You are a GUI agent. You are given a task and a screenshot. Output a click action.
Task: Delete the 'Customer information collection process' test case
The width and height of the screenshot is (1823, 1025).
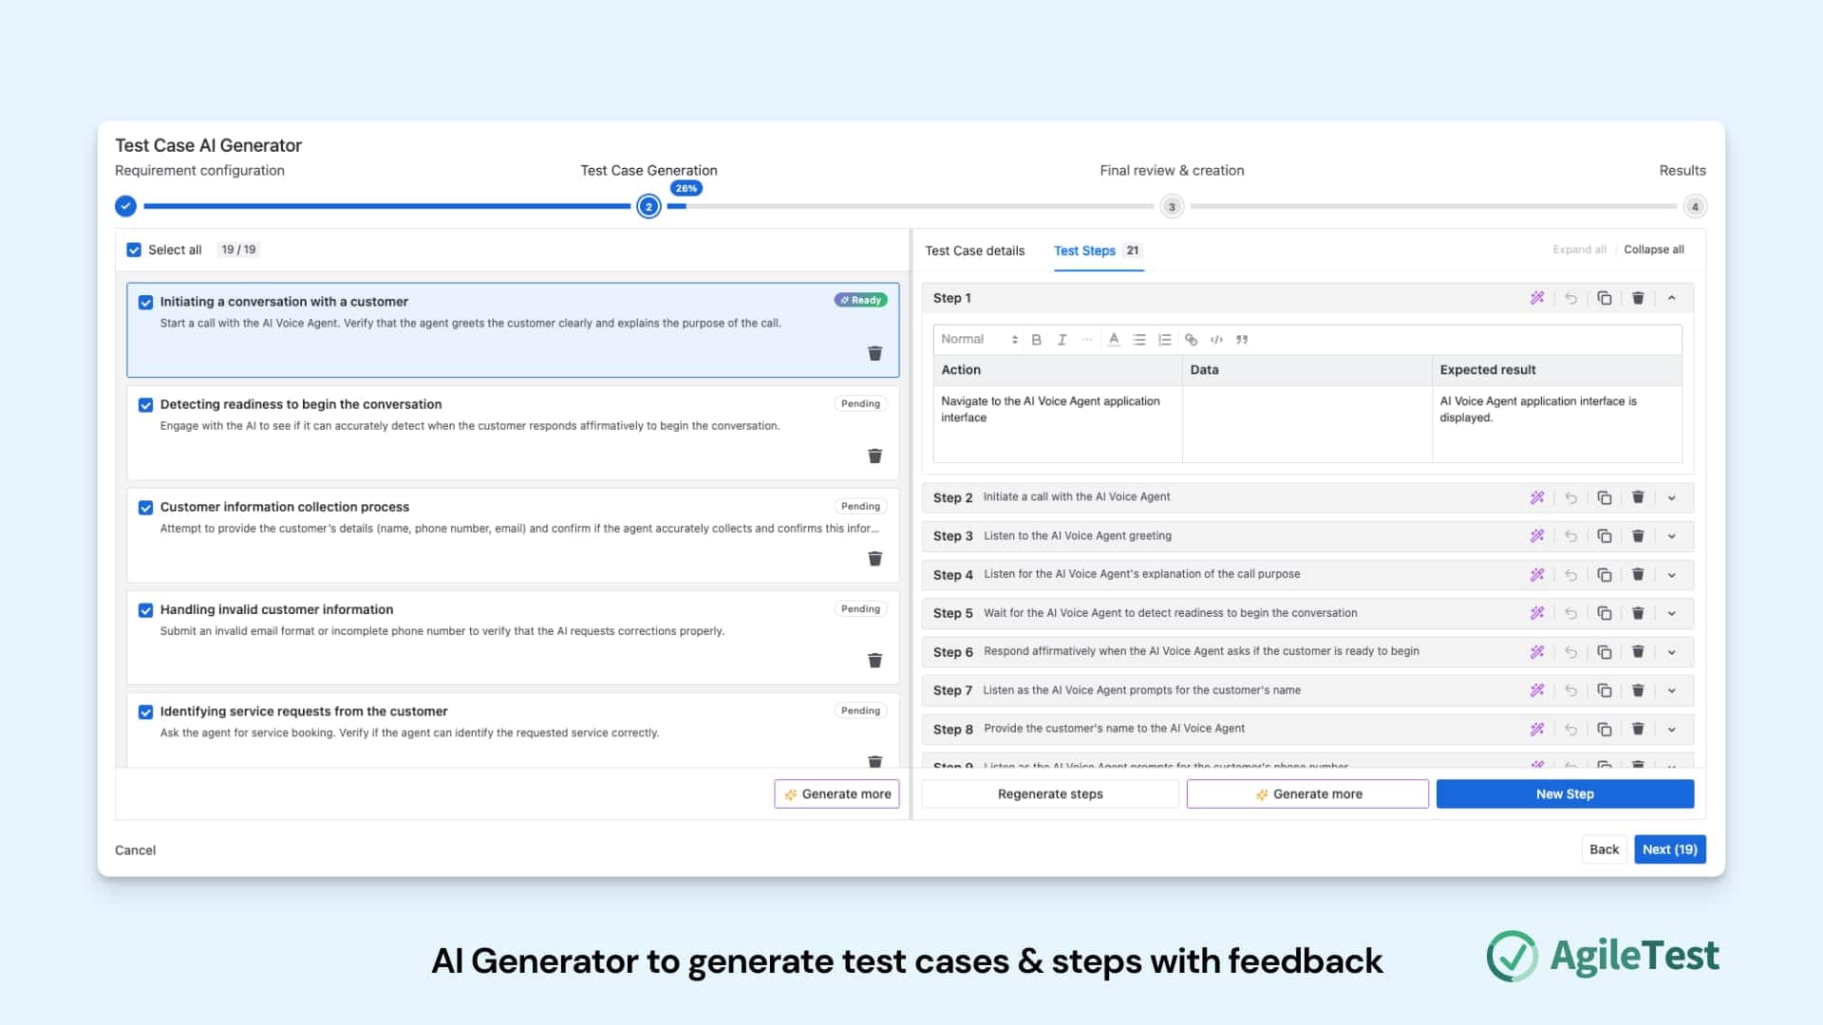[875, 559]
